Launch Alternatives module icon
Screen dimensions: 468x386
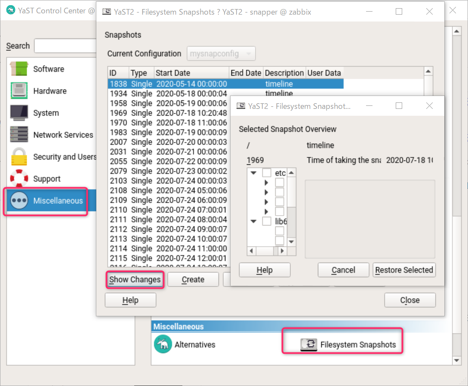[163, 344]
